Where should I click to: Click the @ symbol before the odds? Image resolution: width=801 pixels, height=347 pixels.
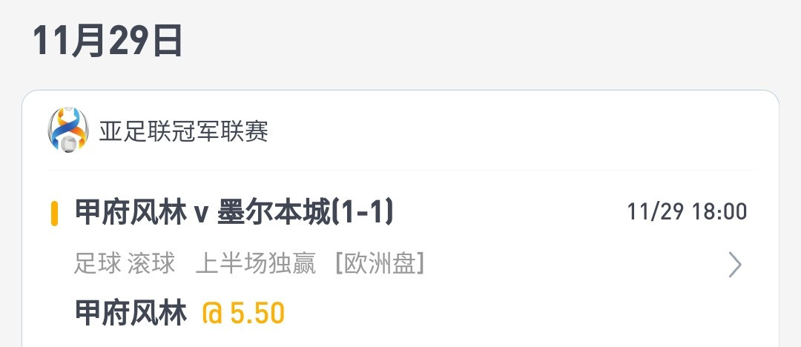213,313
